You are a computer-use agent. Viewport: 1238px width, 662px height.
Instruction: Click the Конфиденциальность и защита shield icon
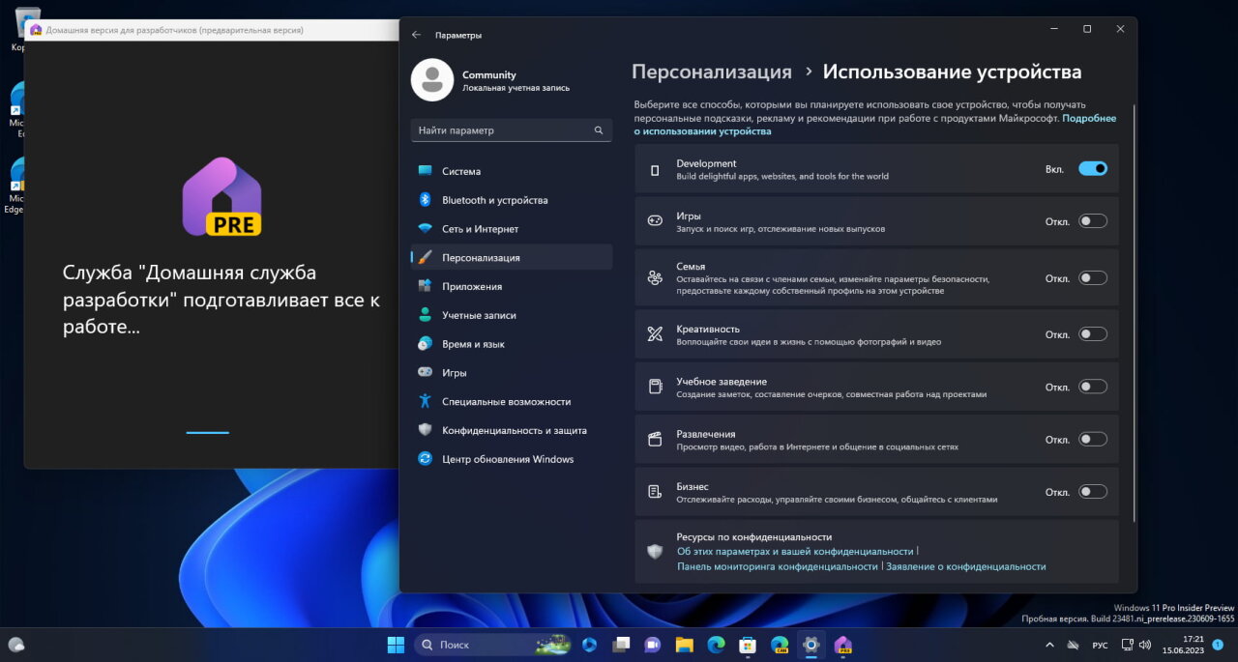(425, 430)
